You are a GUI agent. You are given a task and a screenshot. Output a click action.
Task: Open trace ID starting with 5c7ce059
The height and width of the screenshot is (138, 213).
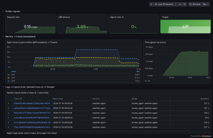(32, 123)
